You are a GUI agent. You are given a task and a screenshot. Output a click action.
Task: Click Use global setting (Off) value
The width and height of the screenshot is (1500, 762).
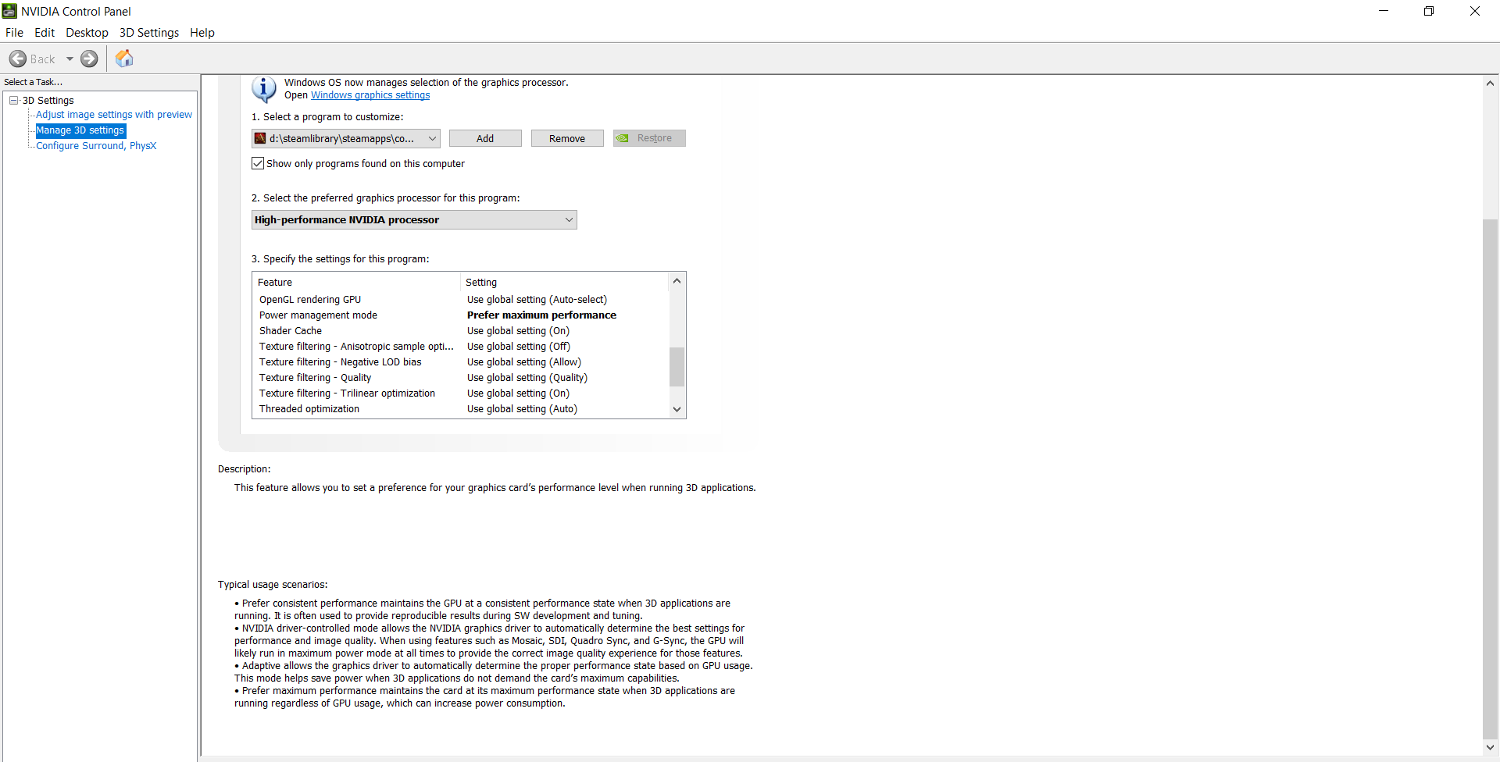pos(519,347)
